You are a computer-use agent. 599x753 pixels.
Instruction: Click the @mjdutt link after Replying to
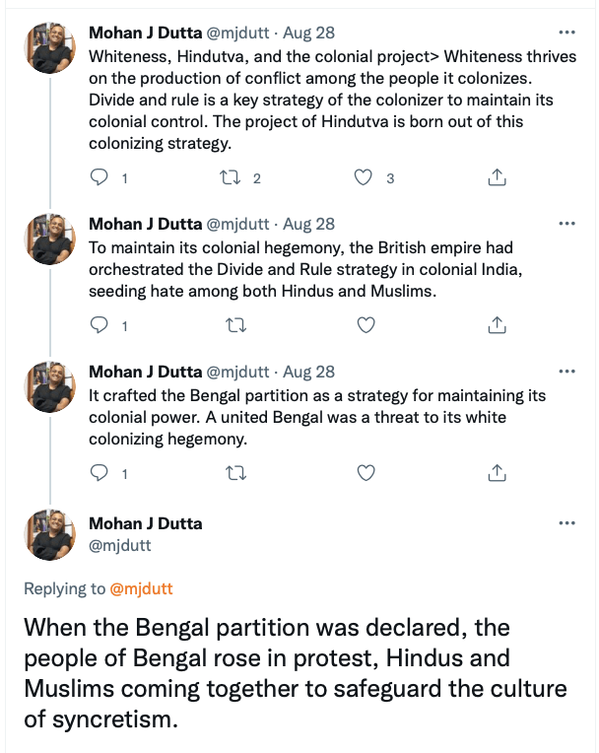141,589
